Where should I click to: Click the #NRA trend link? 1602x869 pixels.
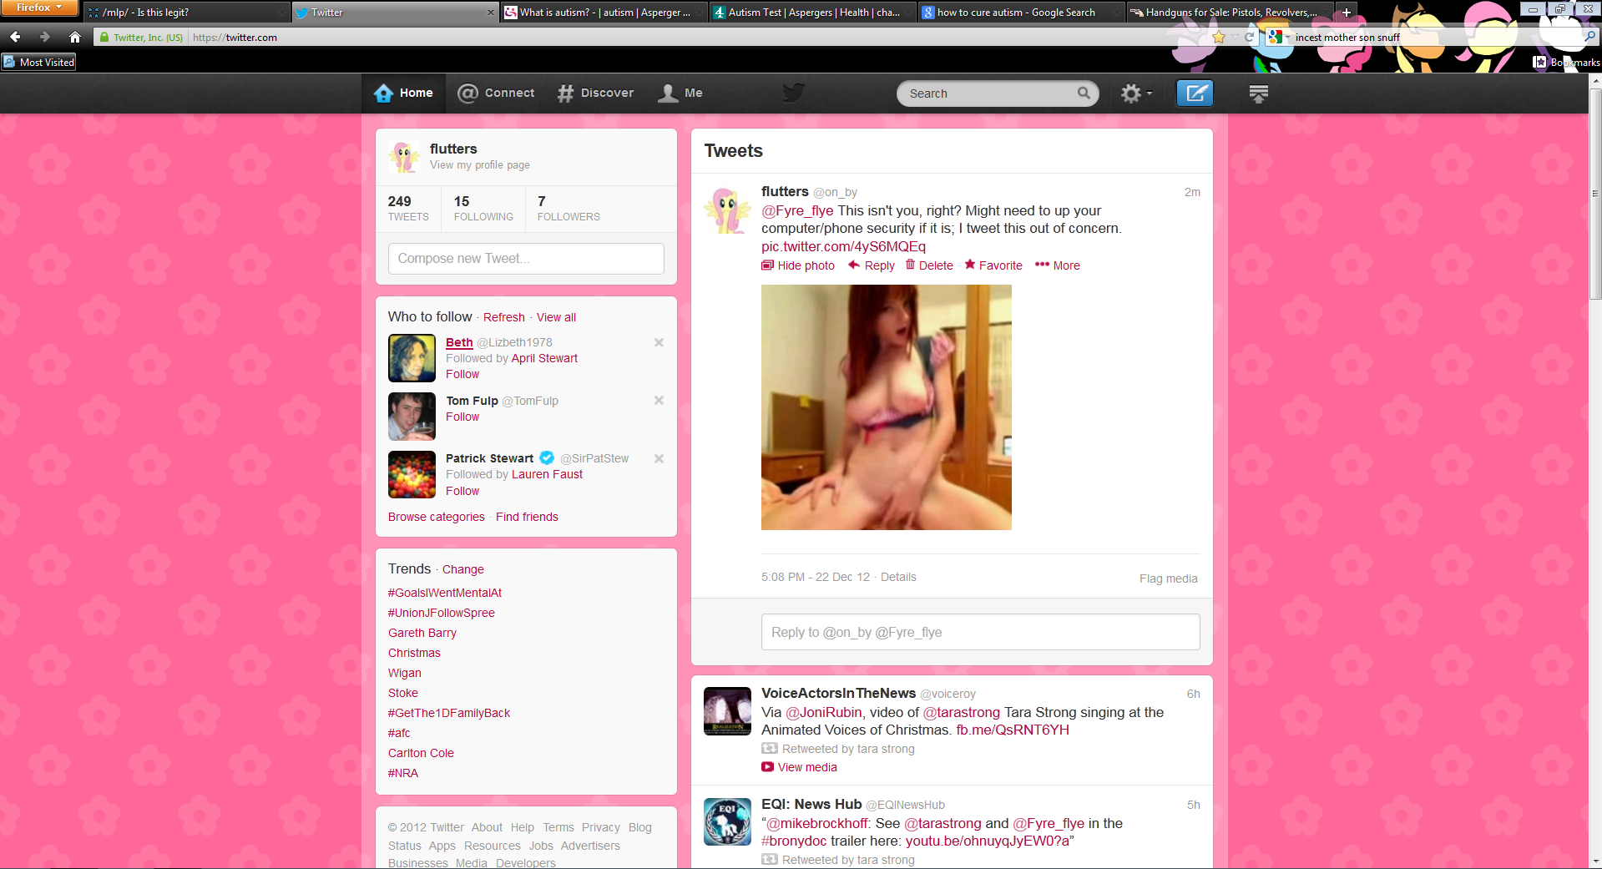coord(403,773)
